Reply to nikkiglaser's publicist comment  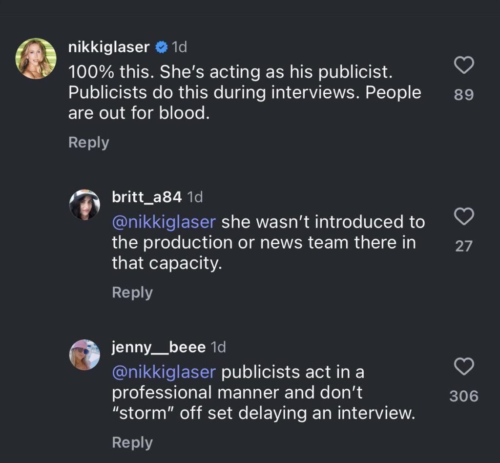[88, 143]
